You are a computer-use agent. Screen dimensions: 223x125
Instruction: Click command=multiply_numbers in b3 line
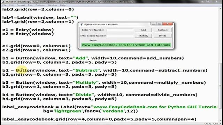point(166,83)
